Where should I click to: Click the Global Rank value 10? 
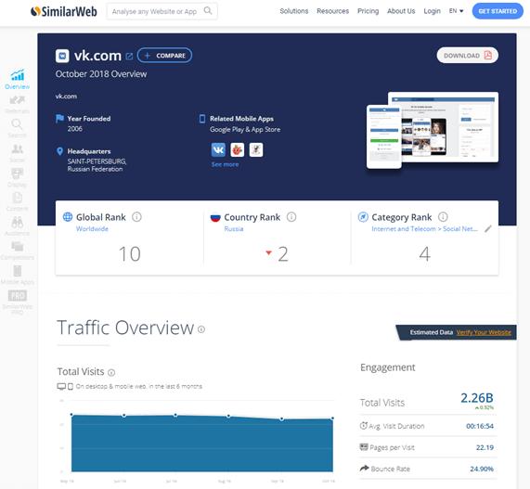click(x=129, y=254)
